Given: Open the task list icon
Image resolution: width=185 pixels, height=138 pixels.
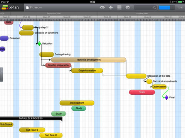Looking at the screenshot, I should [119, 7].
